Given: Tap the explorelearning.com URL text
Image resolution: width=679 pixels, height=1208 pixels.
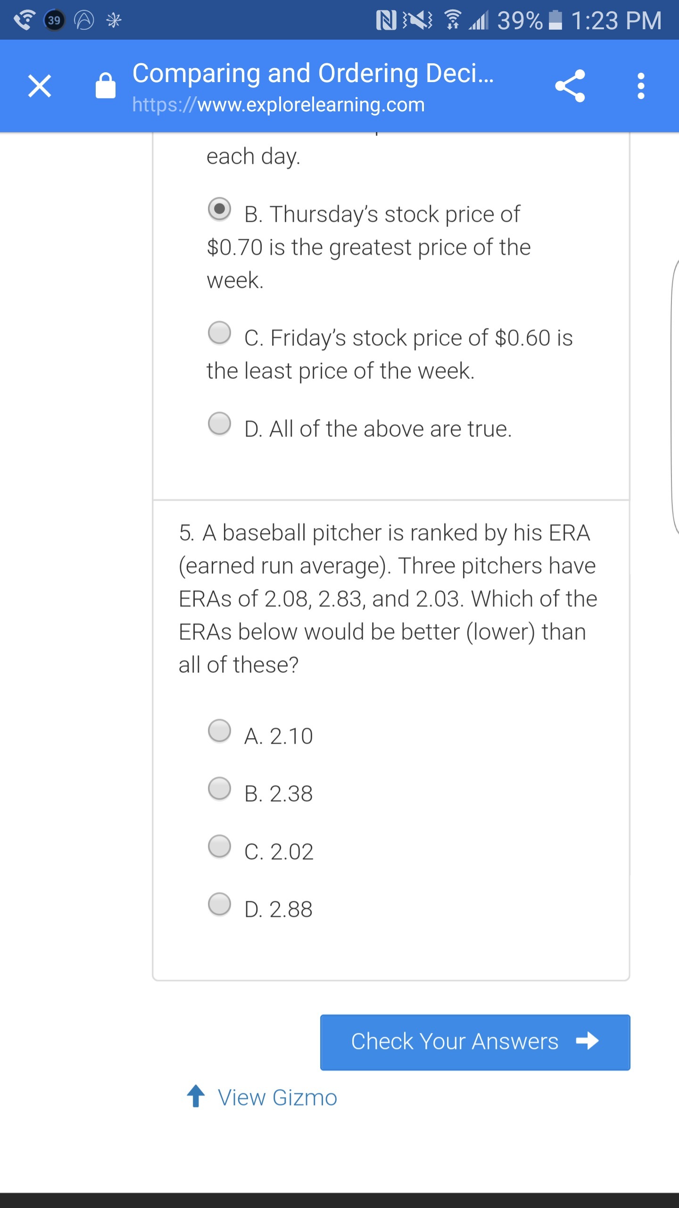Looking at the screenshot, I should (278, 105).
